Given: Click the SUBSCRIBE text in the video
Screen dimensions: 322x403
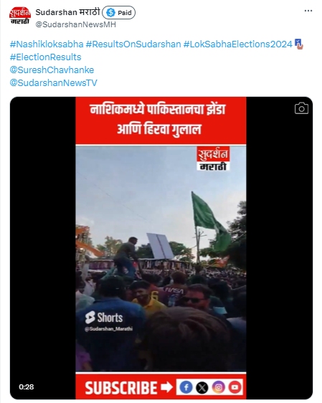Looking at the screenshot, I should [x=121, y=388].
